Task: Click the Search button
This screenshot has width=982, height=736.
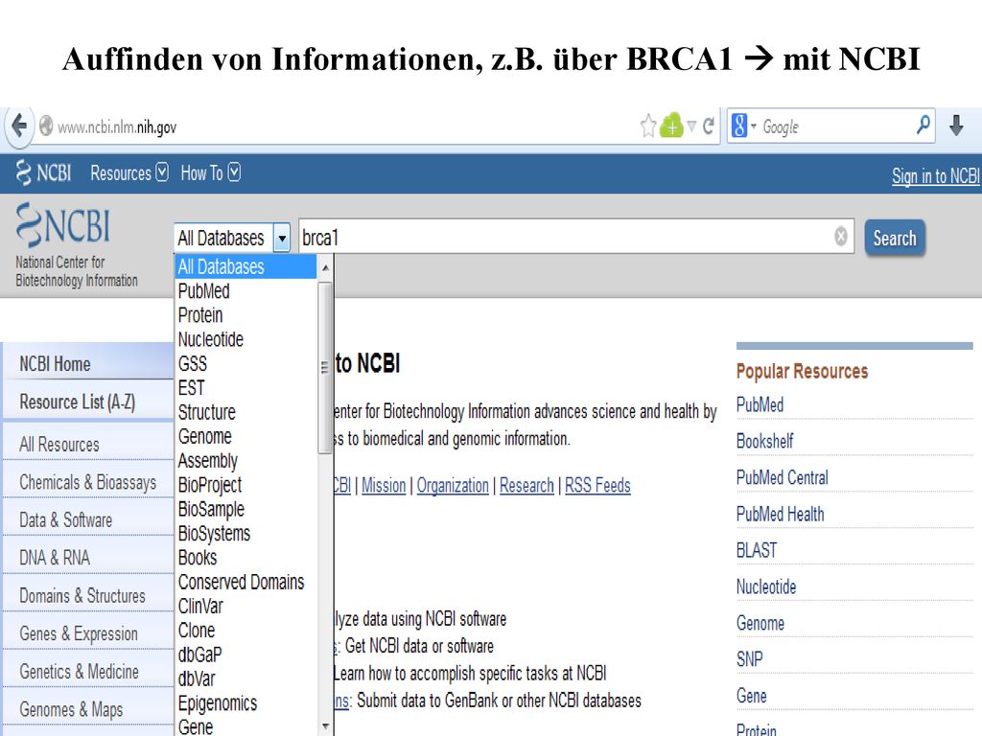Action: [x=895, y=238]
